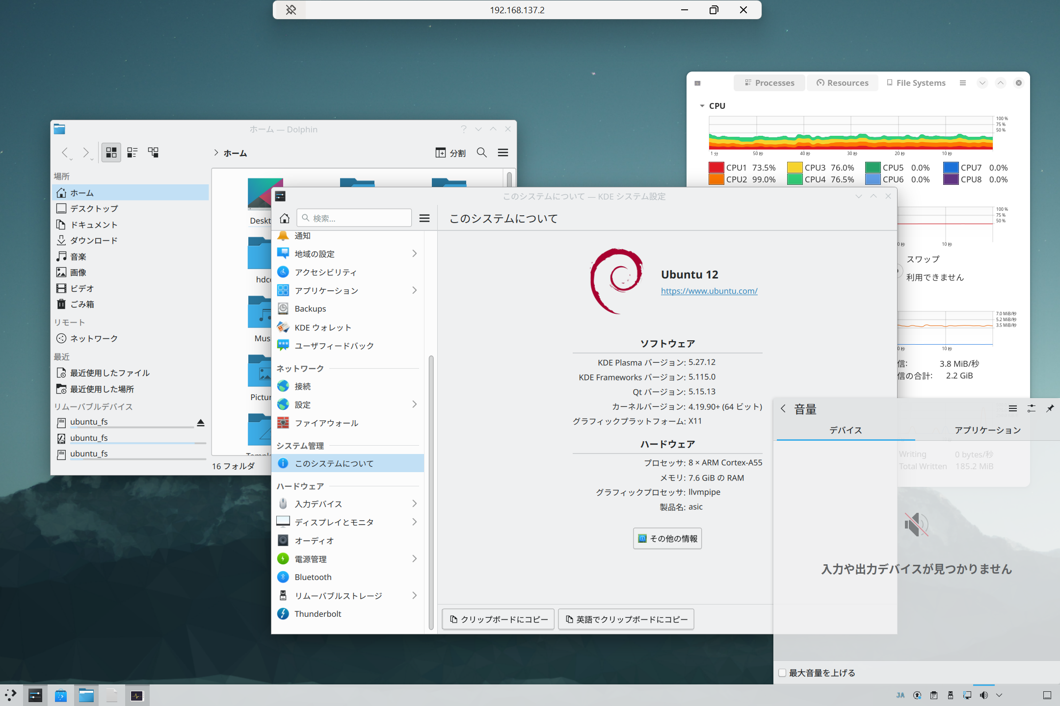Expand ディスプレイとモニタ submenu
This screenshot has width=1060, height=706.
coord(414,522)
